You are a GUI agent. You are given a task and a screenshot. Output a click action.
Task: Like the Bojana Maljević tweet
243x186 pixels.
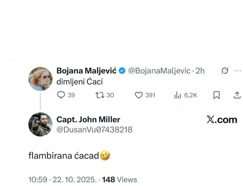click(x=139, y=95)
